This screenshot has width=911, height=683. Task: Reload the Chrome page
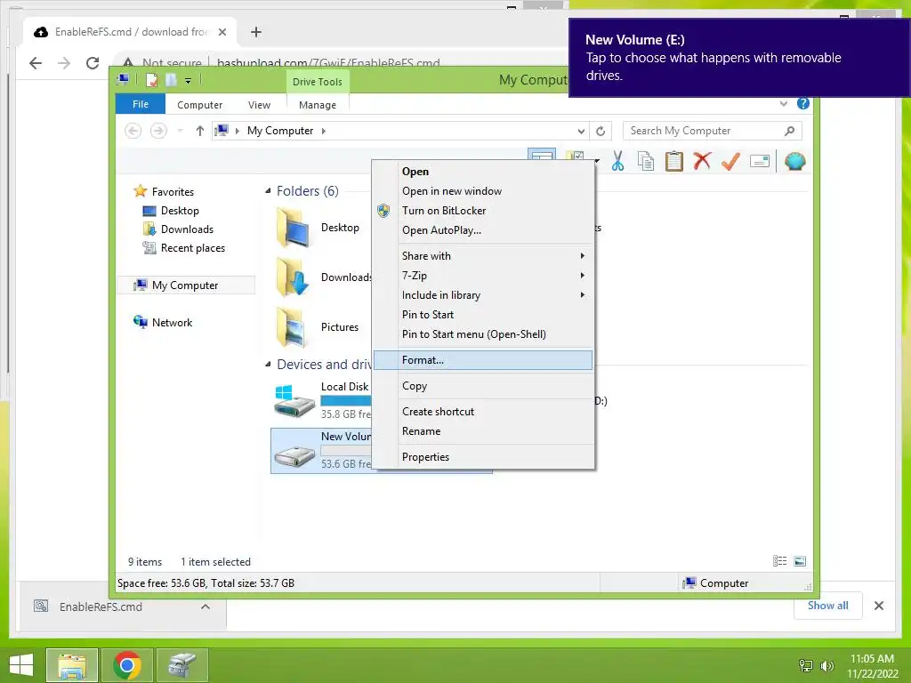pos(93,63)
